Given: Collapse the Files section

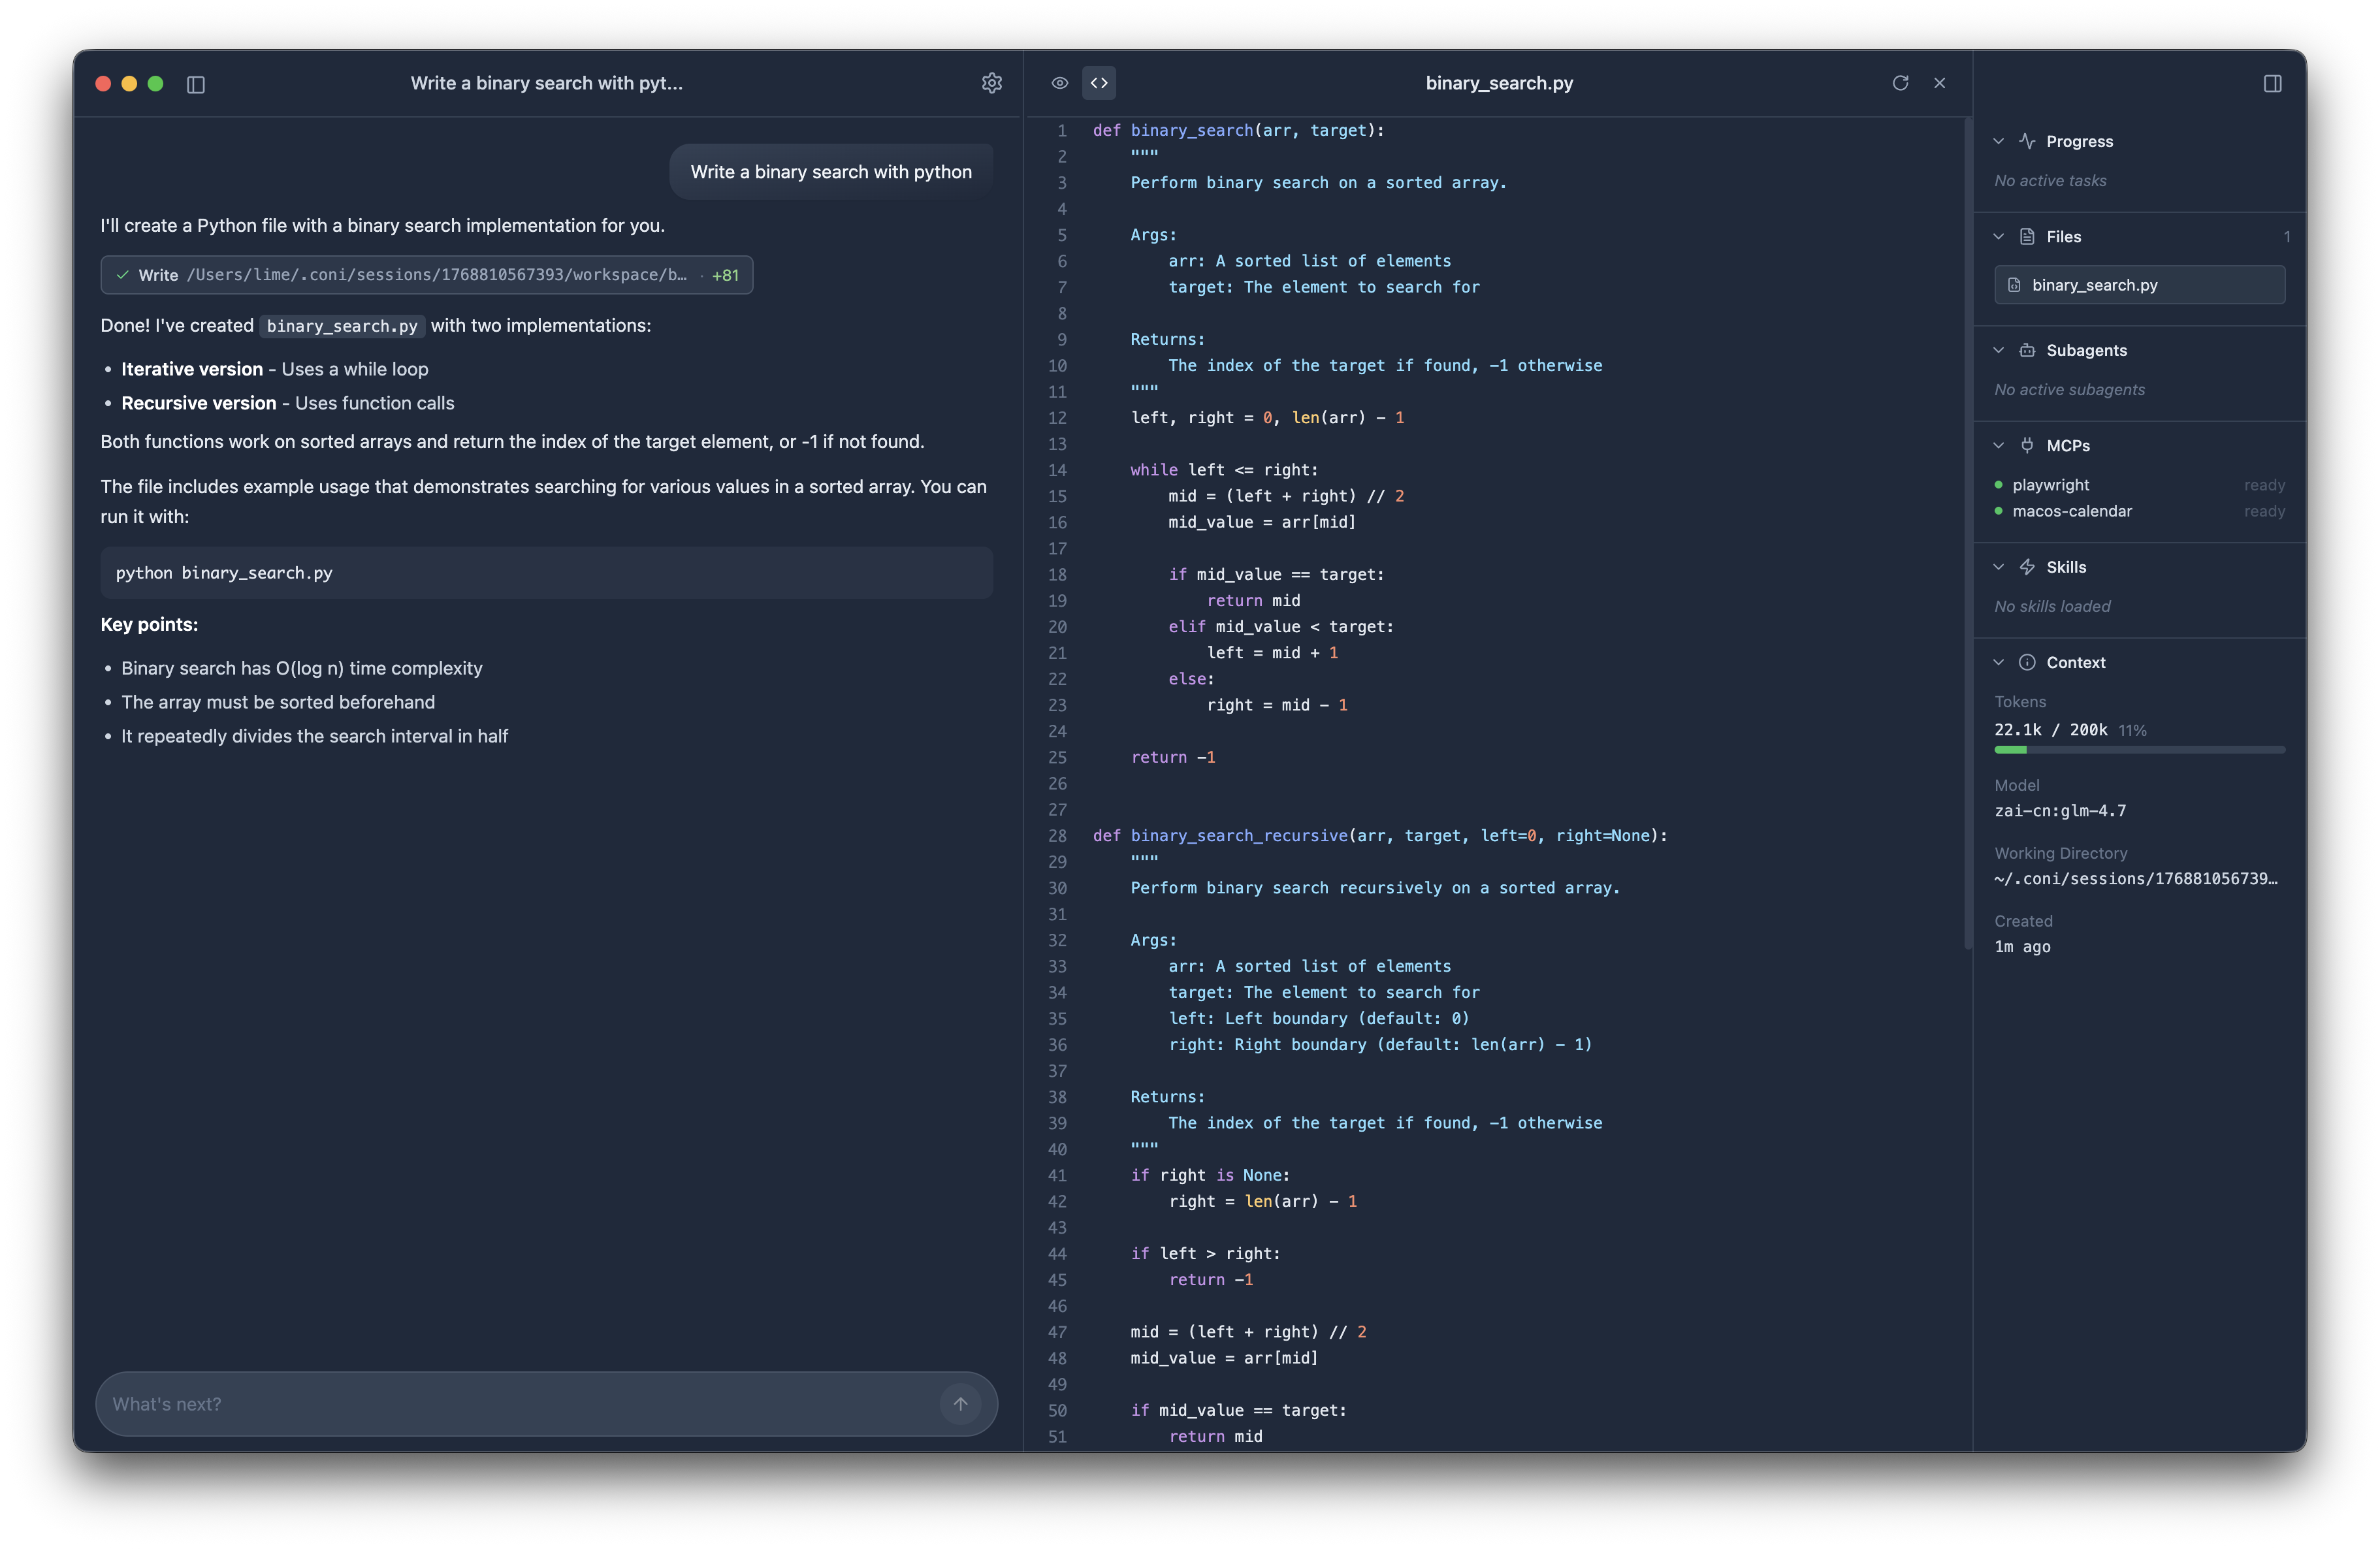Looking at the screenshot, I should coord(1998,236).
